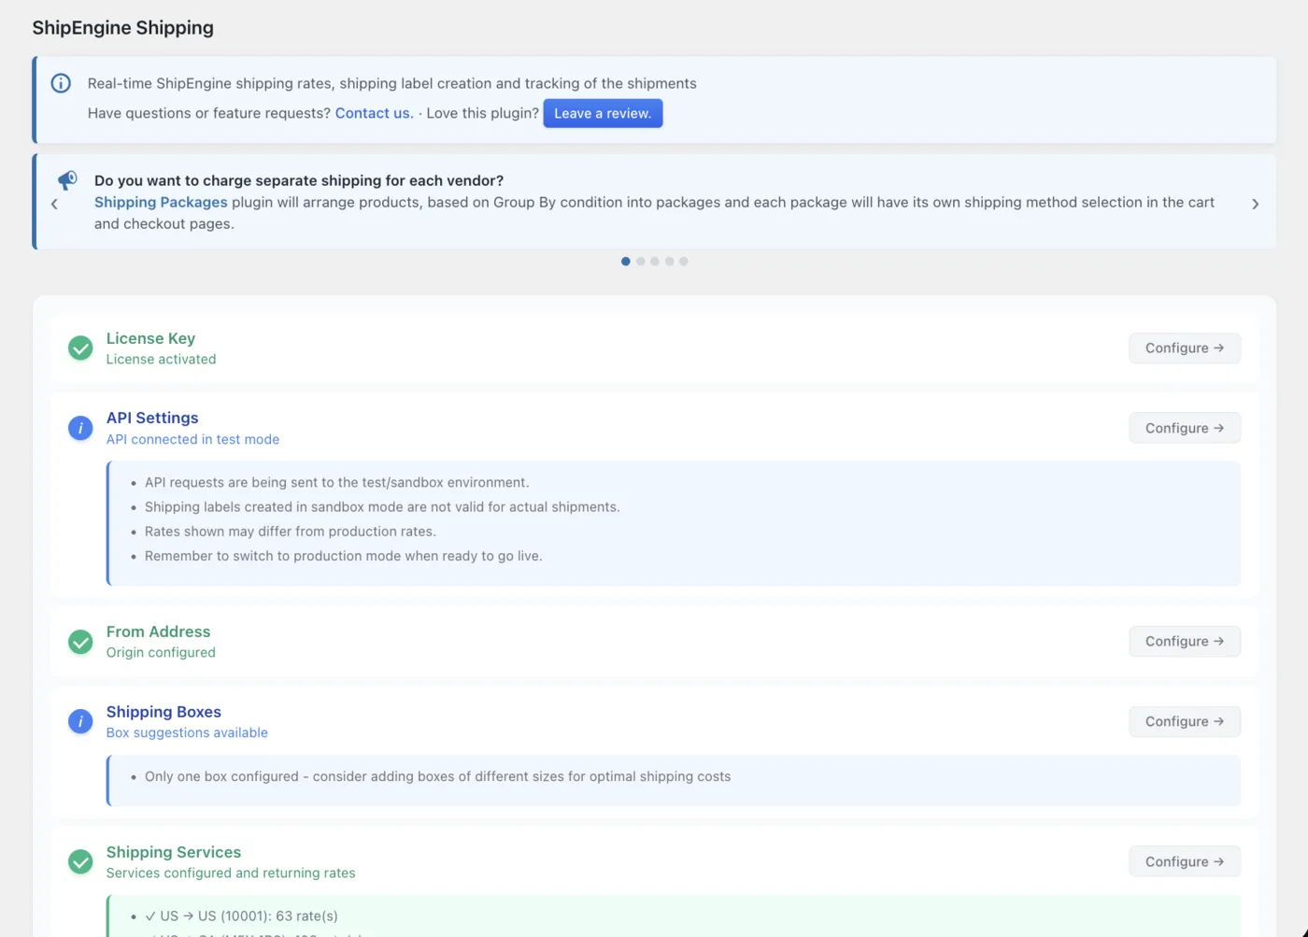Screen dimensions: 1308x937
Task: Click 'Real-time ShipEngine shipping rates' description
Action: coord(392,83)
